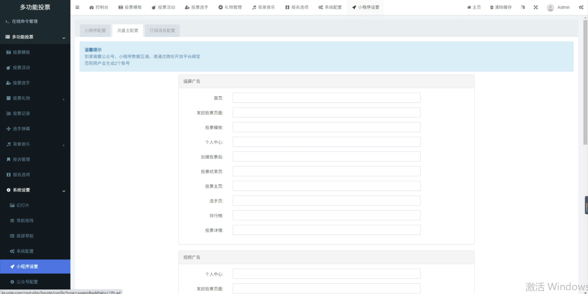Click the 选手页 input field

[327, 200]
